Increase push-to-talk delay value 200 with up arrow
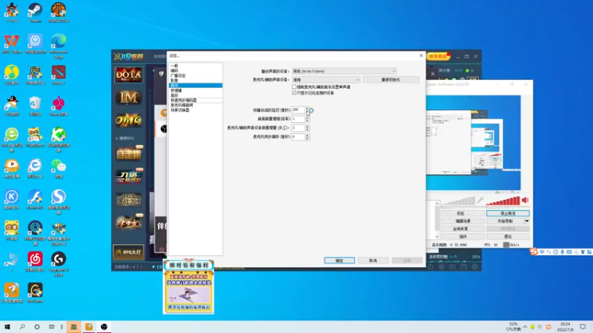 click(x=307, y=108)
